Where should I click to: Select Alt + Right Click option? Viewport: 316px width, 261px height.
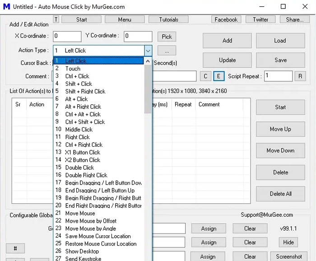tap(98, 107)
